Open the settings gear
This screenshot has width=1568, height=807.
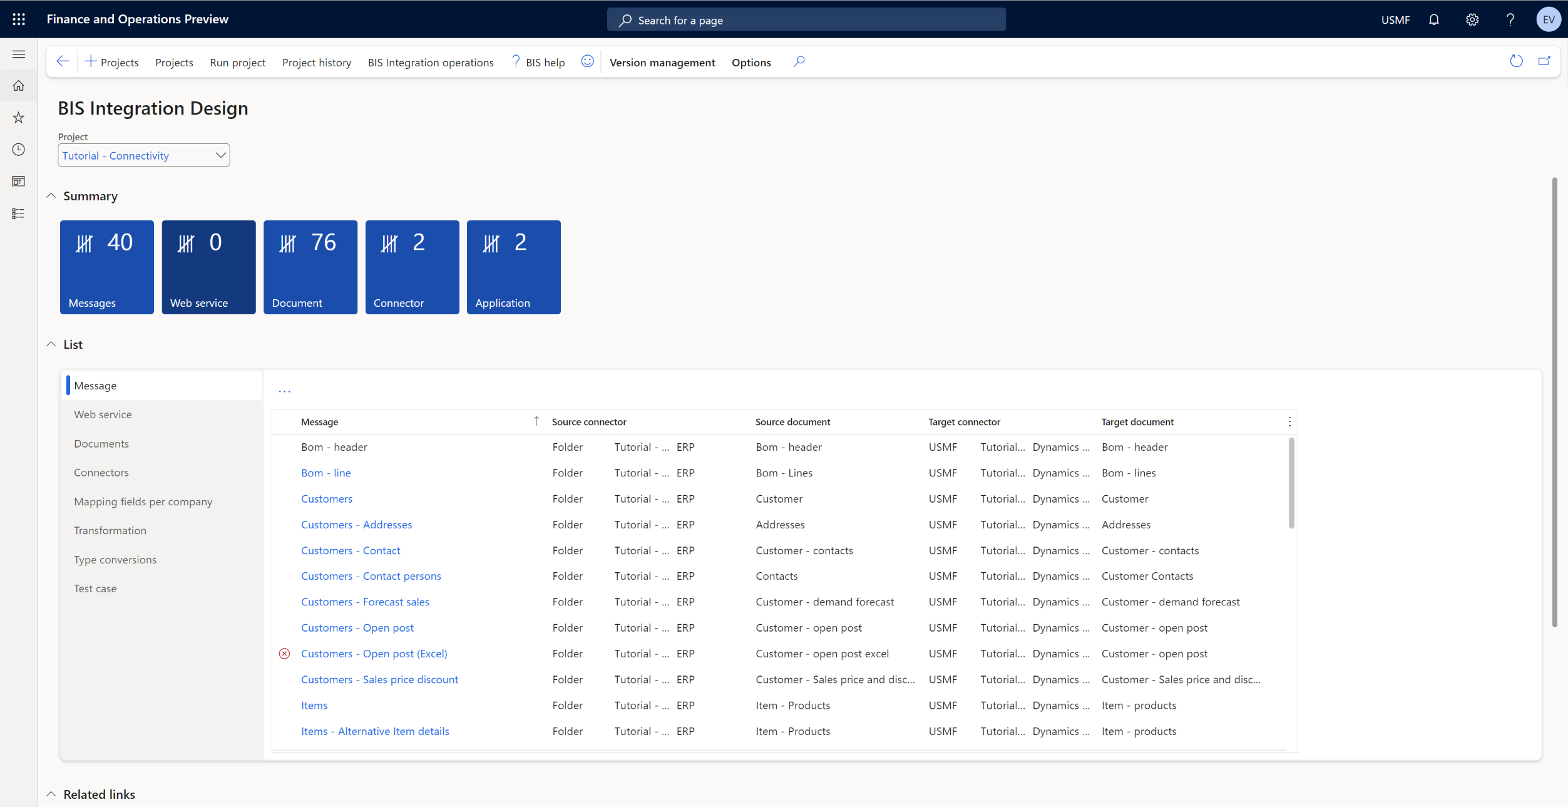tap(1472, 19)
